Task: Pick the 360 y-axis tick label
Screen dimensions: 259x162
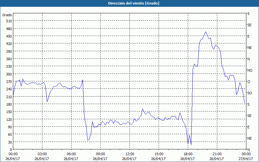Action: [x=9, y=59]
